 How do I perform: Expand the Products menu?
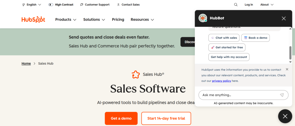pos(66,19)
